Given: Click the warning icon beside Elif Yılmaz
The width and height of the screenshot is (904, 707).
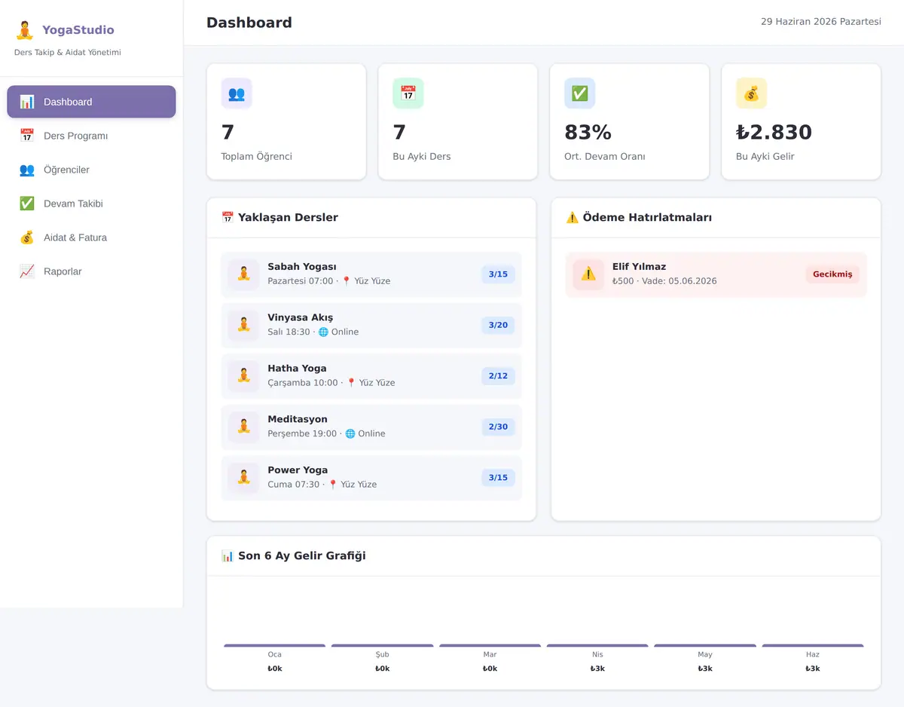Looking at the screenshot, I should (588, 274).
